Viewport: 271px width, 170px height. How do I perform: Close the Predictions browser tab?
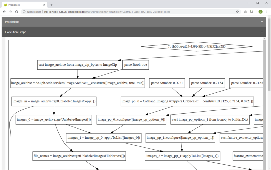click(44, 5)
